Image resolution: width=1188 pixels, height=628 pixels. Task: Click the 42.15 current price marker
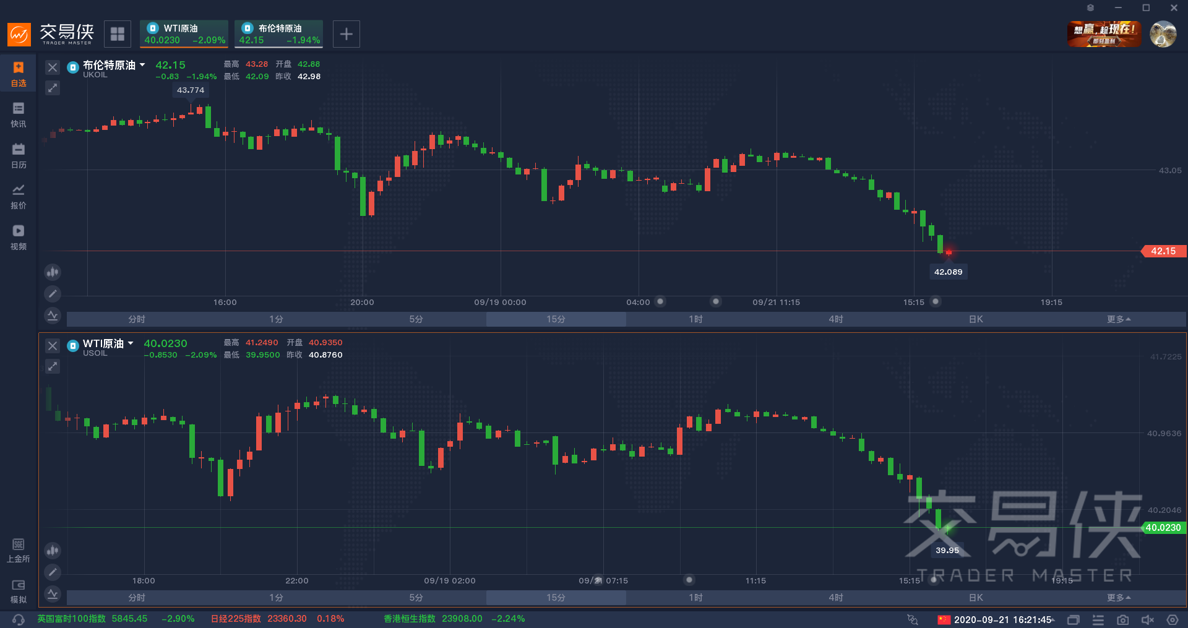(x=1163, y=251)
